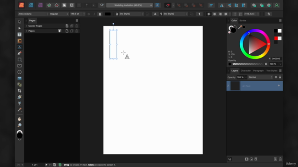Switch to the Paragraph tab

258,71
